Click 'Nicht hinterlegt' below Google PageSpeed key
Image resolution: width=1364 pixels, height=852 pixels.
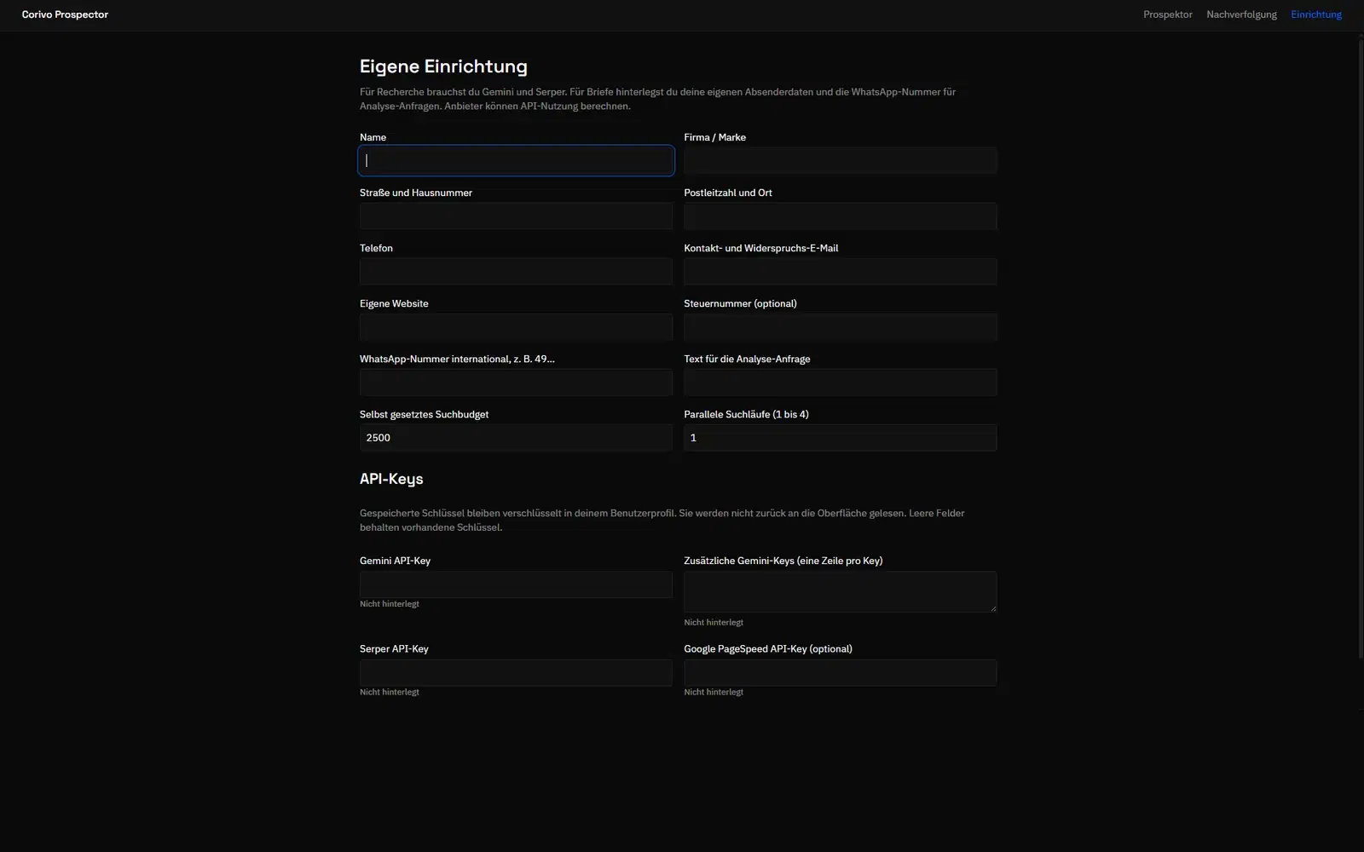pyautogui.click(x=714, y=692)
